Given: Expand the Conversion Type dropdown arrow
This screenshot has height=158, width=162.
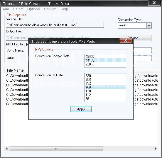Looking at the screenshot, I should [x=149, y=26].
